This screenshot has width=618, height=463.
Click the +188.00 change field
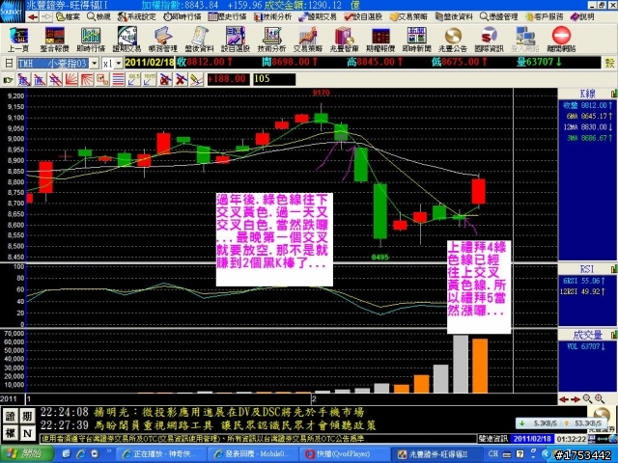(228, 79)
